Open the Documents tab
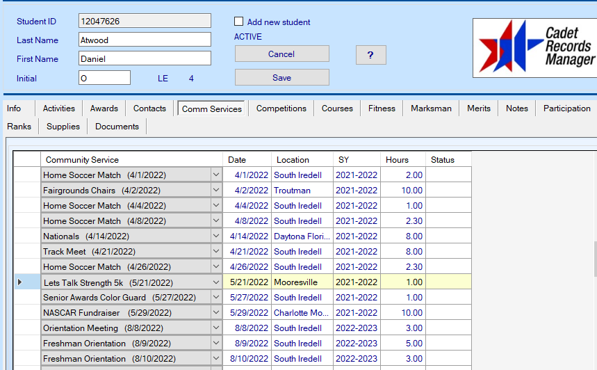Screen dimensions: 597x370 pos(117,127)
